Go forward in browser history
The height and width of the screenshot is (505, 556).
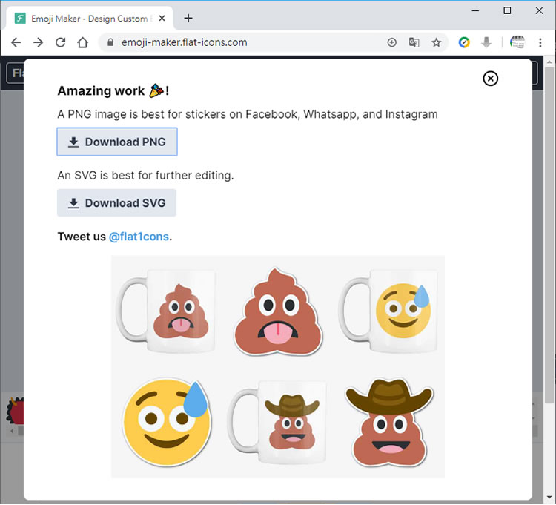(39, 42)
